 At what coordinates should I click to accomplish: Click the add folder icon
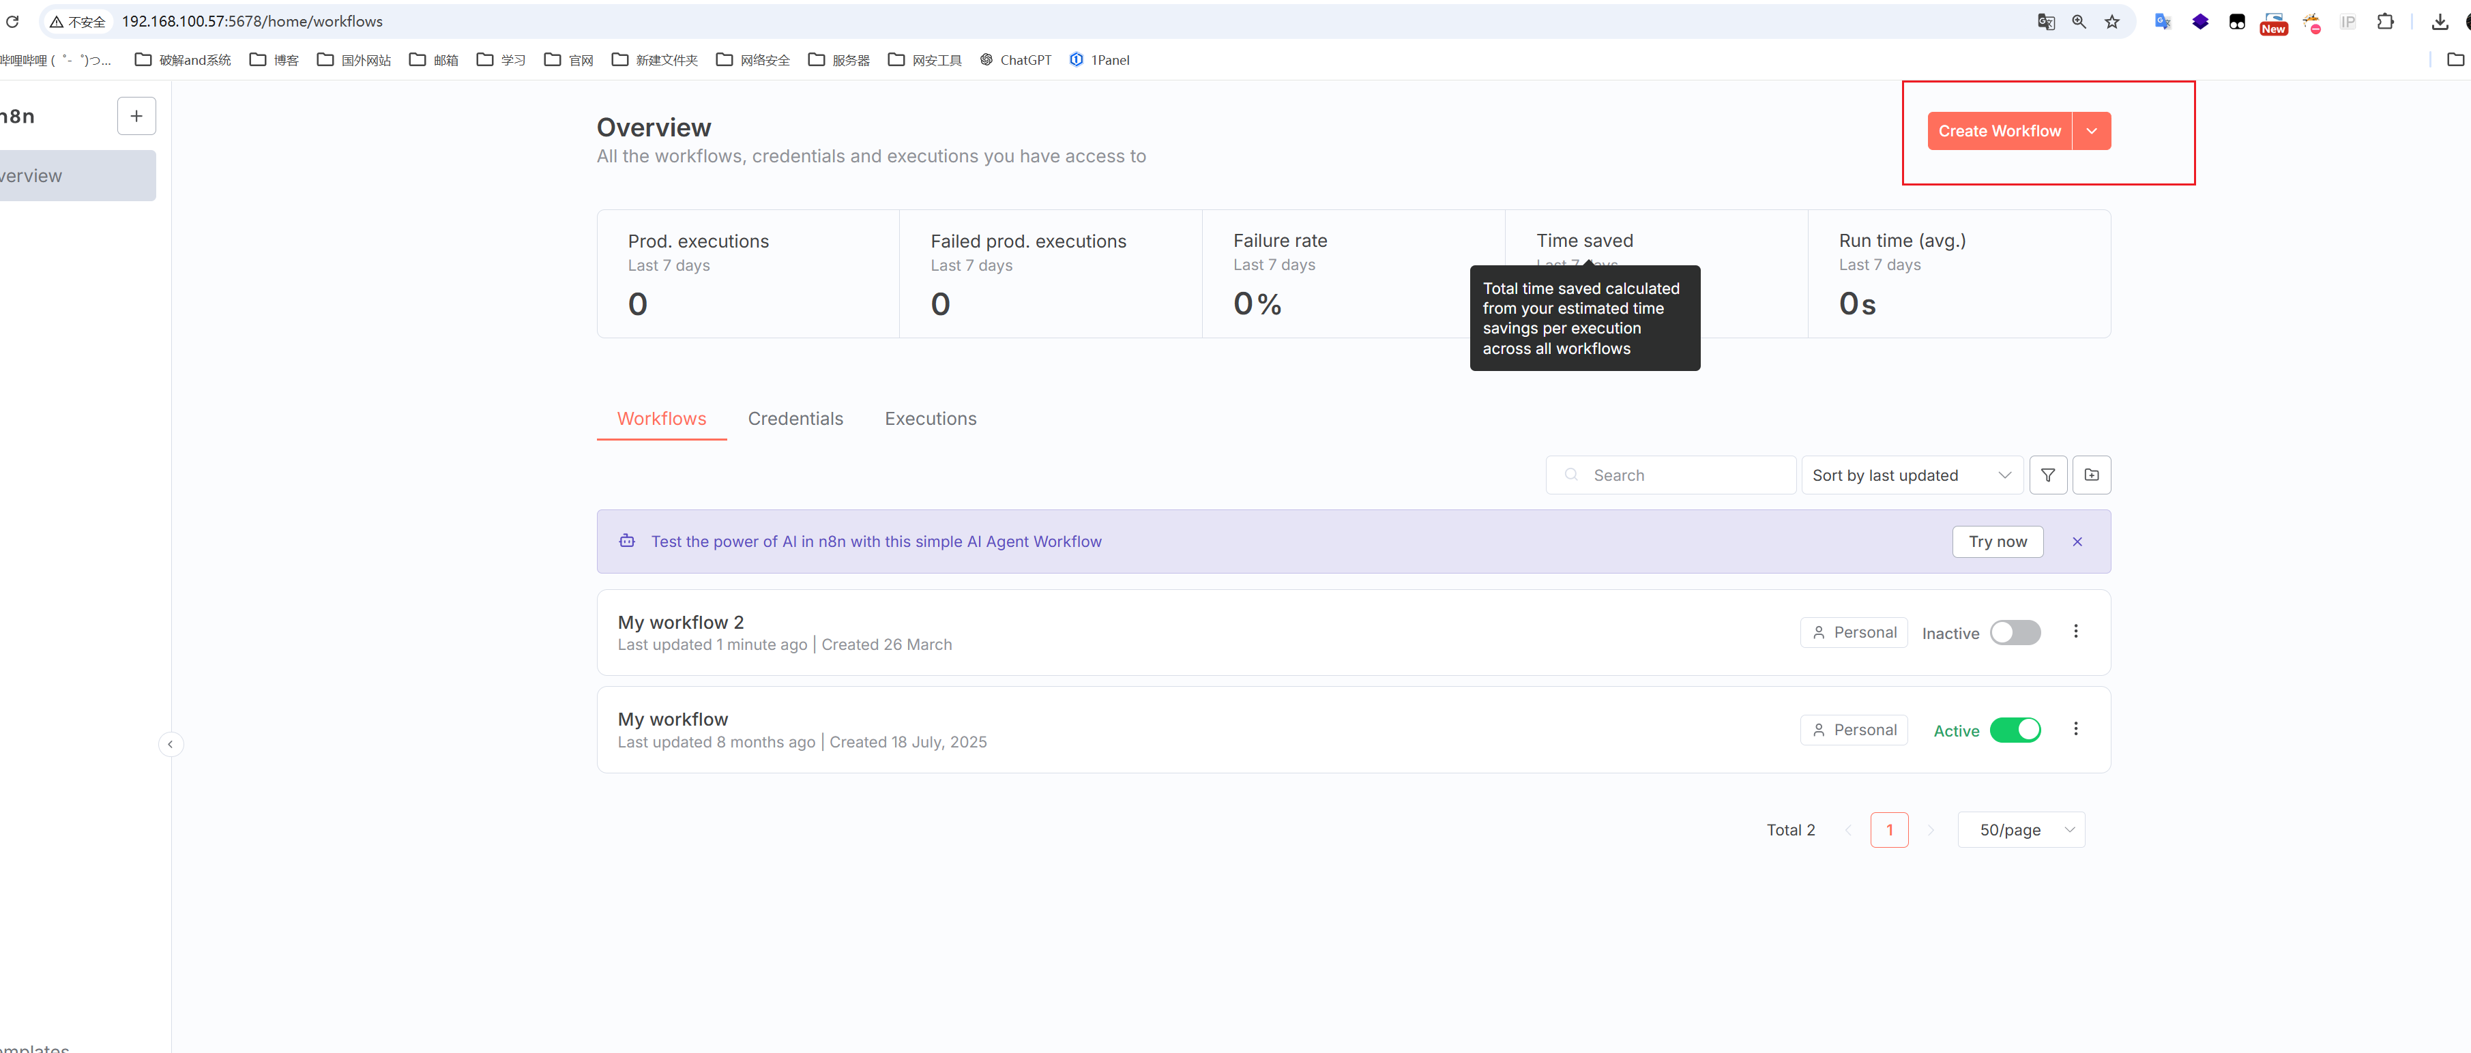(2091, 475)
